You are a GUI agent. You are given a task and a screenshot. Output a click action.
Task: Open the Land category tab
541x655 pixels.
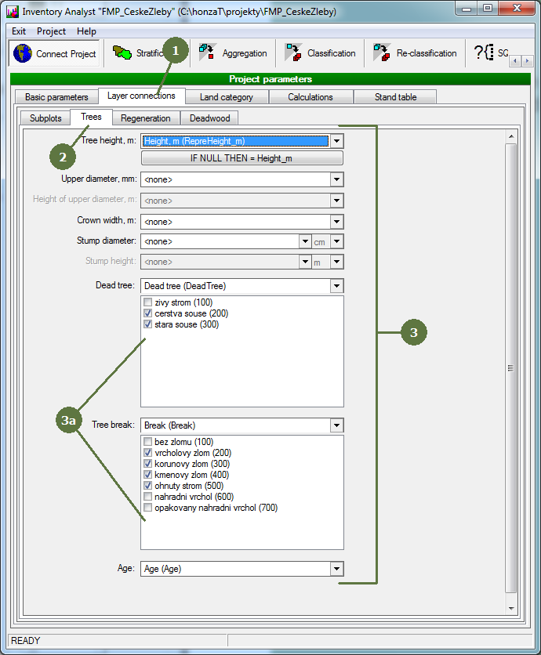[x=227, y=97]
